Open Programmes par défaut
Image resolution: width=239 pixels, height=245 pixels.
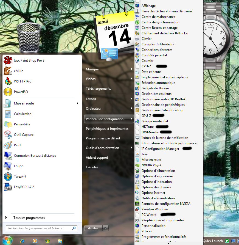click(103, 138)
